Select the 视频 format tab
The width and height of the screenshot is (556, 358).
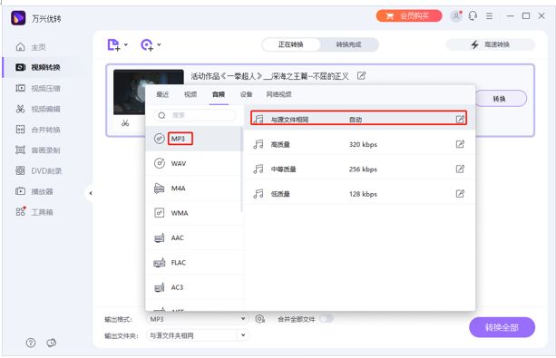pos(190,94)
